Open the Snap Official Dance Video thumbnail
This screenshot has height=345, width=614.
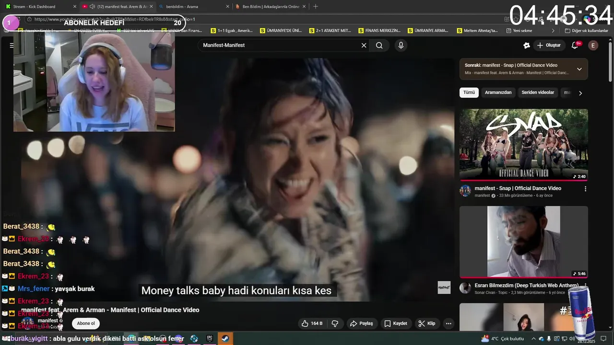(x=523, y=145)
